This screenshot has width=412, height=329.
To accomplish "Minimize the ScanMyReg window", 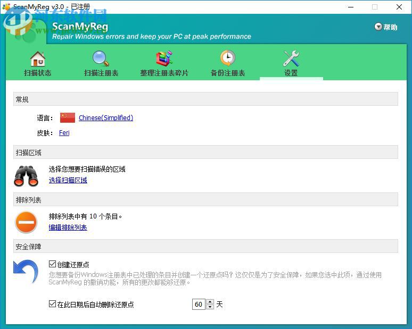I will [351, 7].
